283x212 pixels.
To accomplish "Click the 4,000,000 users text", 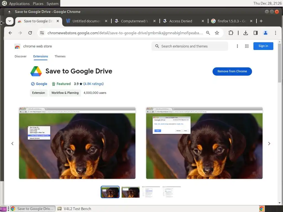I will coord(95,93).
